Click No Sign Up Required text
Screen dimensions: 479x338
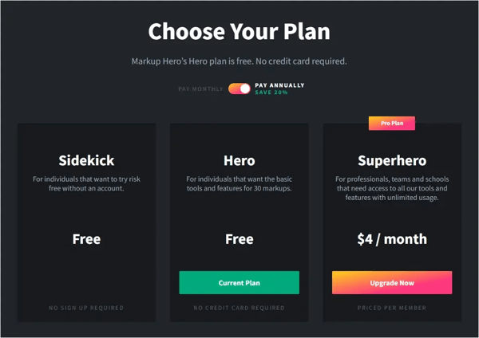click(86, 308)
